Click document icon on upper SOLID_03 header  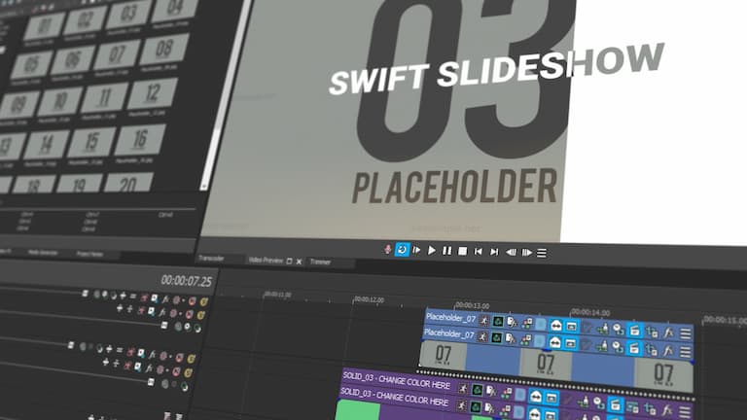pyautogui.click(x=491, y=392)
